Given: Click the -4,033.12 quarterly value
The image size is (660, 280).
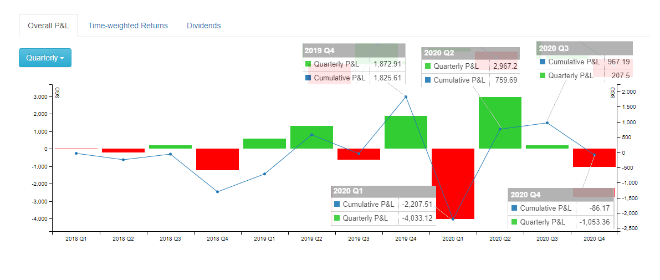Looking at the screenshot, I should point(417,218).
